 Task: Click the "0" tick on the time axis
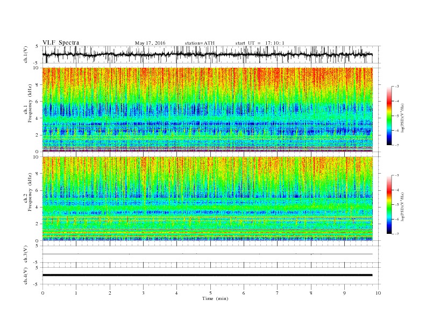click(x=42, y=293)
